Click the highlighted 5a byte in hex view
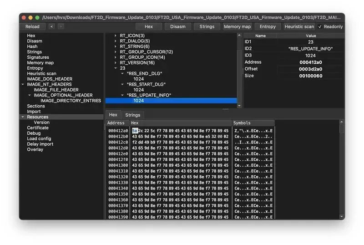This screenshot has width=364, height=245. 135,131
